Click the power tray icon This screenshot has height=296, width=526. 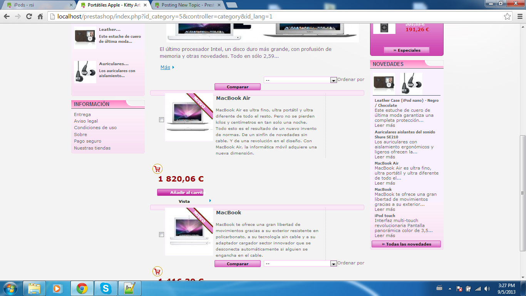click(468, 288)
